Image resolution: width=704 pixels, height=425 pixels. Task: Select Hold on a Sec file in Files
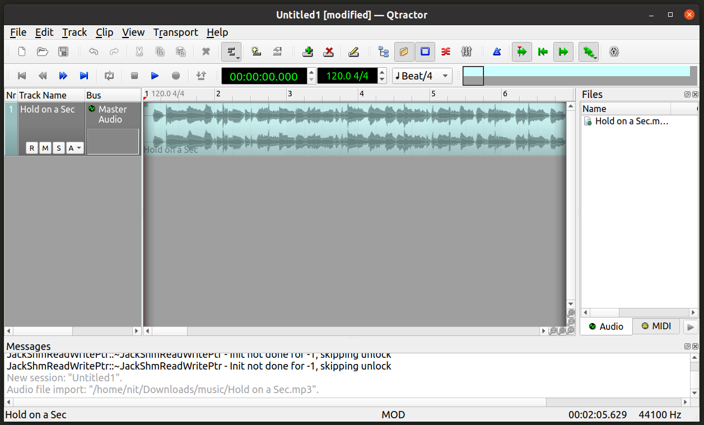click(631, 121)
